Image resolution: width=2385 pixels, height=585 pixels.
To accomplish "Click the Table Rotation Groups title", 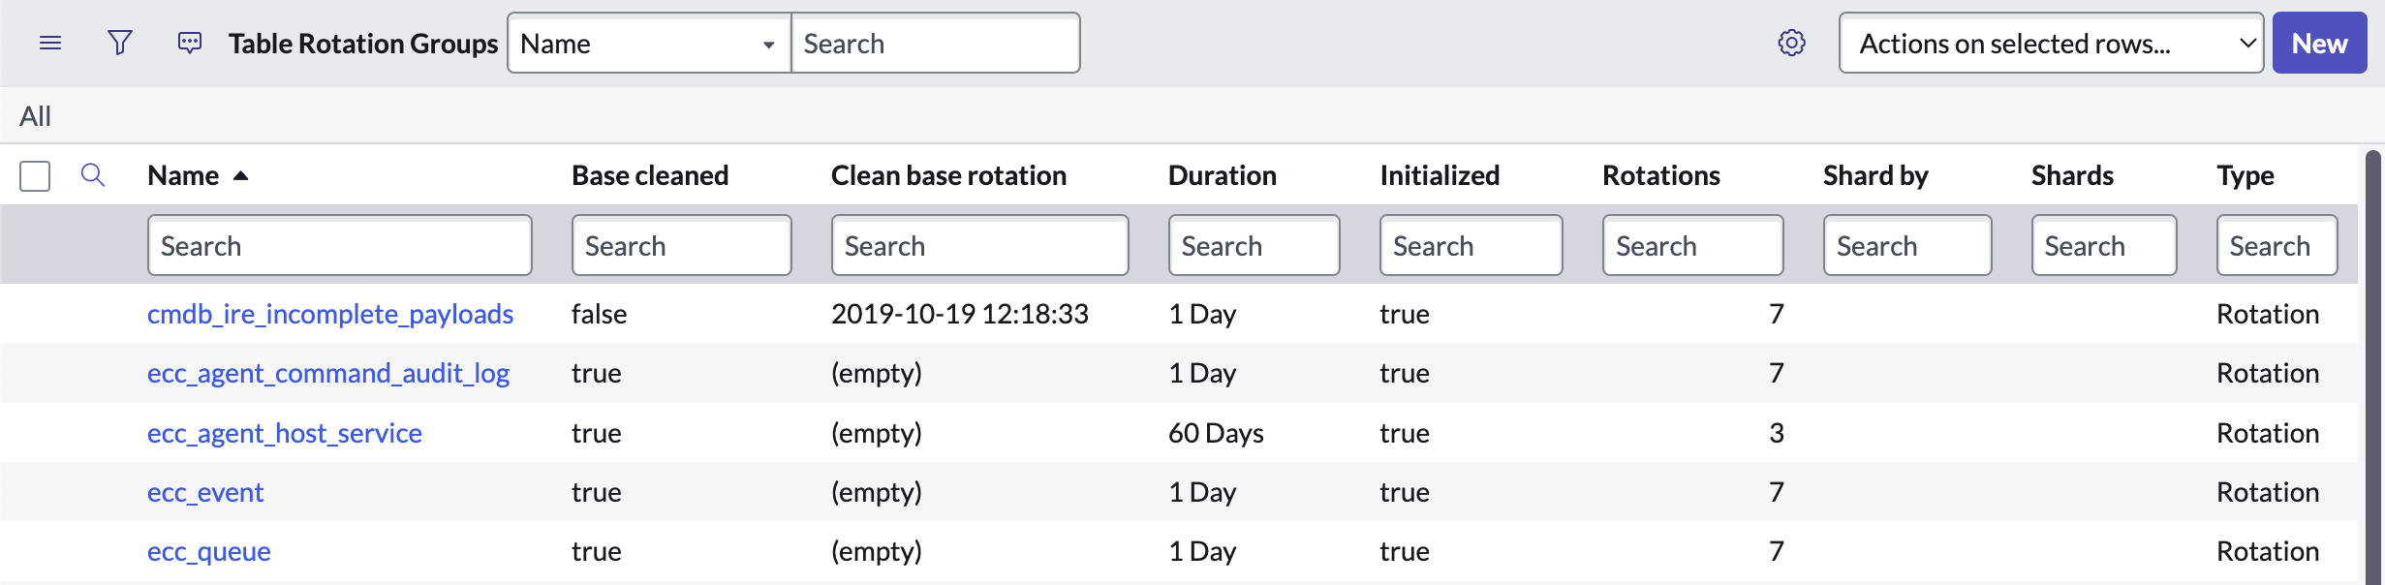I will [x=363, y=44].
